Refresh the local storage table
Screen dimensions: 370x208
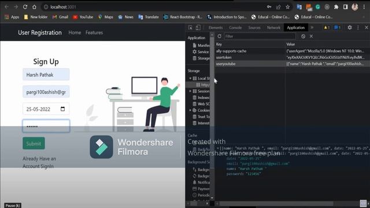tap(220, 36)
